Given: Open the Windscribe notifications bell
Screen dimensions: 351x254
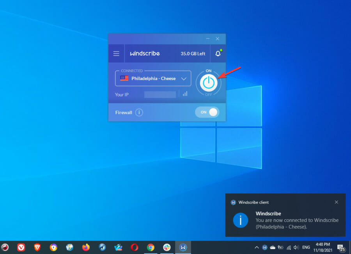Looking at the screenshot, I should click(x=218, y=53).
